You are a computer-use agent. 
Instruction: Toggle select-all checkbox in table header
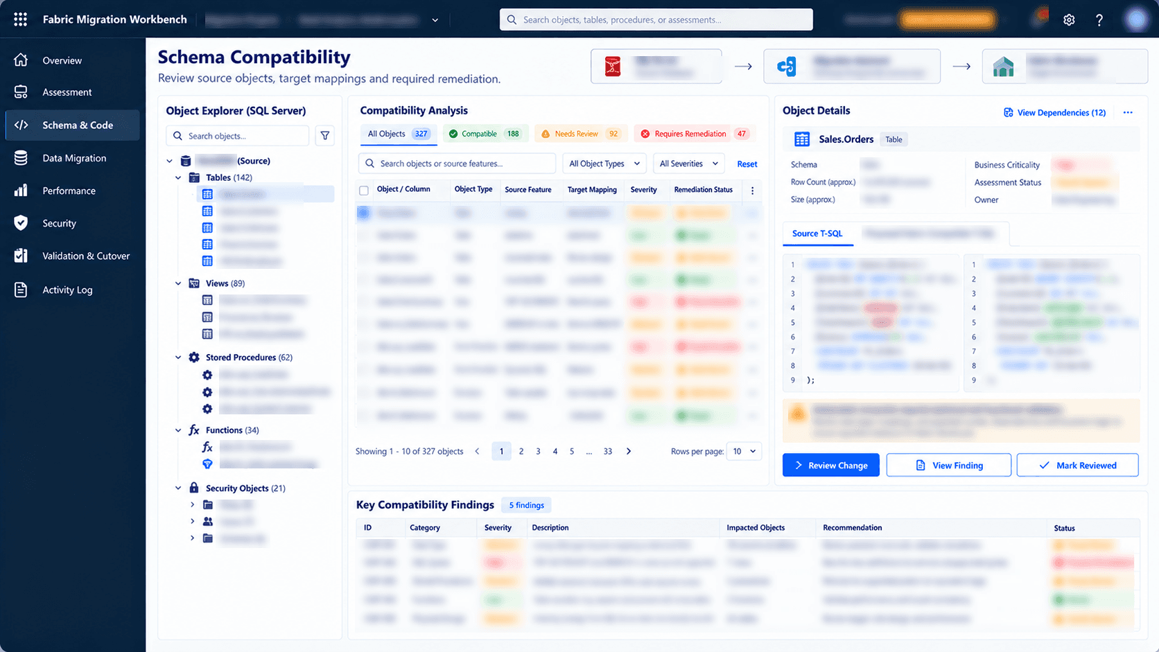pos(364,190)
